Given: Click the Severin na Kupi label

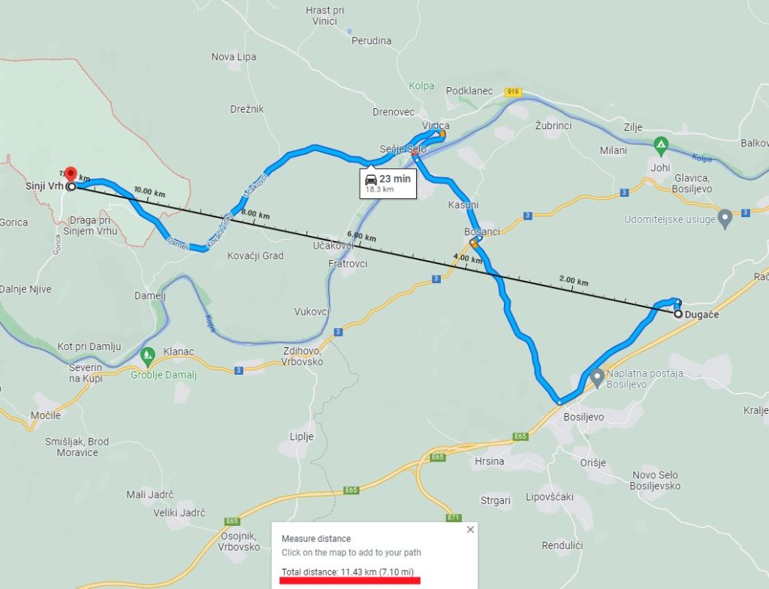Looking at the screenshot, I should [86, 373].
